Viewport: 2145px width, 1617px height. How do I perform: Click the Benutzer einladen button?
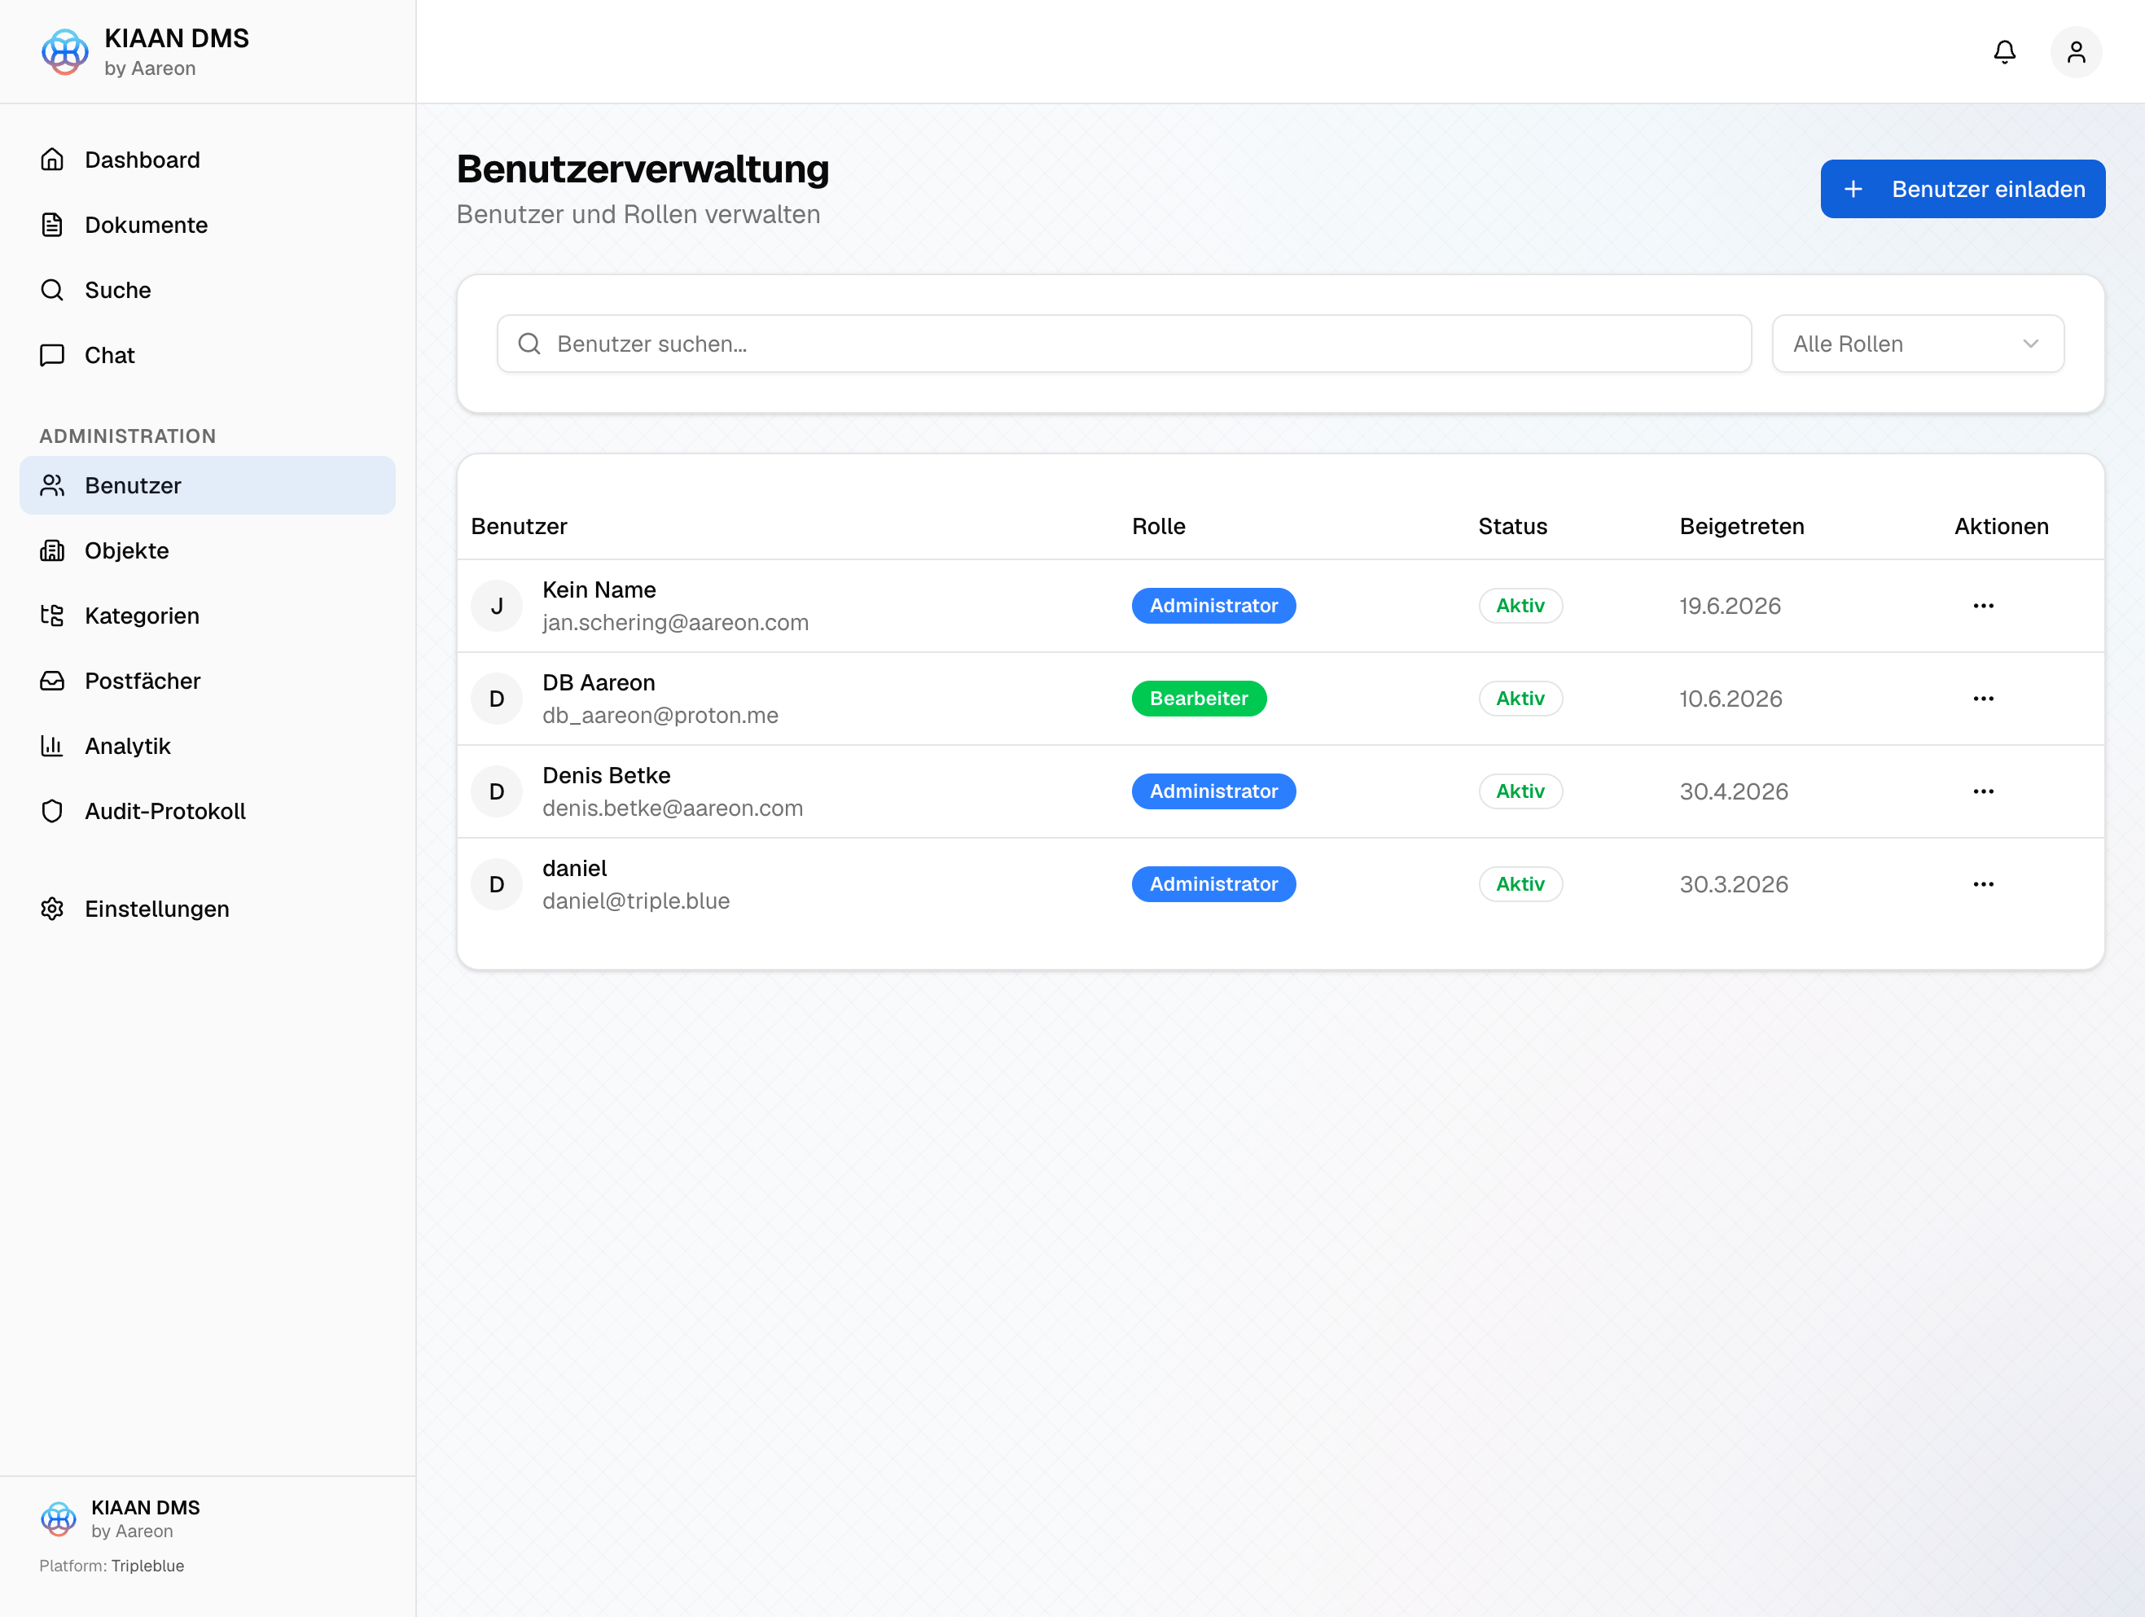(1963, 189)
